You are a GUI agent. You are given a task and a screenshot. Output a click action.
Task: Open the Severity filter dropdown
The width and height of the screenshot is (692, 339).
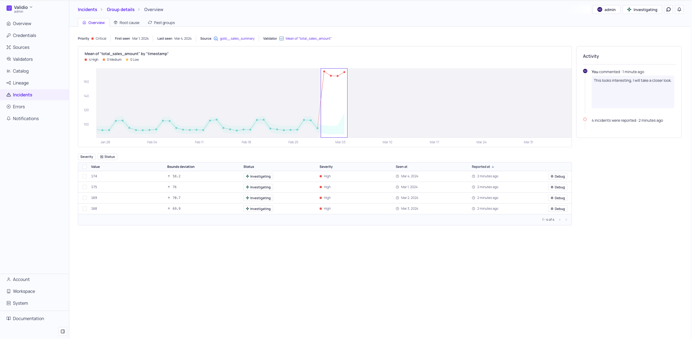(87, 157)
